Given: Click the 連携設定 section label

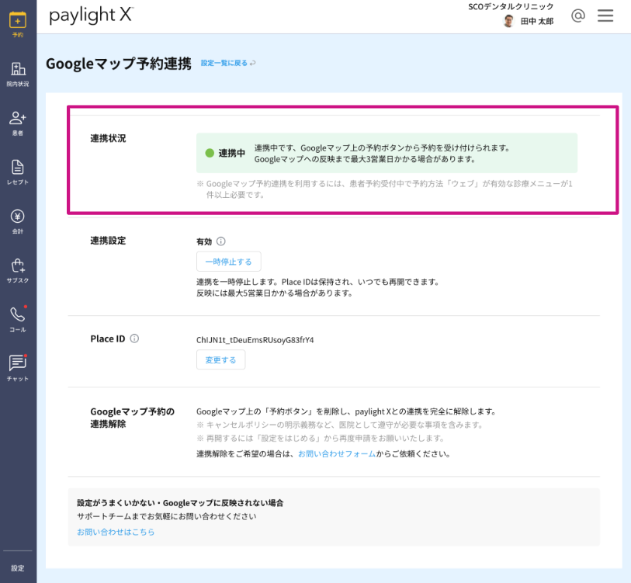Looking at the screenshot, I should 108,241.
